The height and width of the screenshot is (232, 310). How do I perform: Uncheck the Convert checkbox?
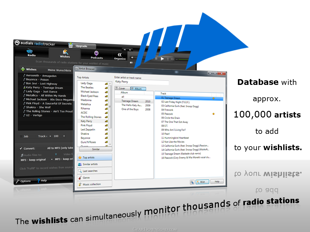[21, 148]
